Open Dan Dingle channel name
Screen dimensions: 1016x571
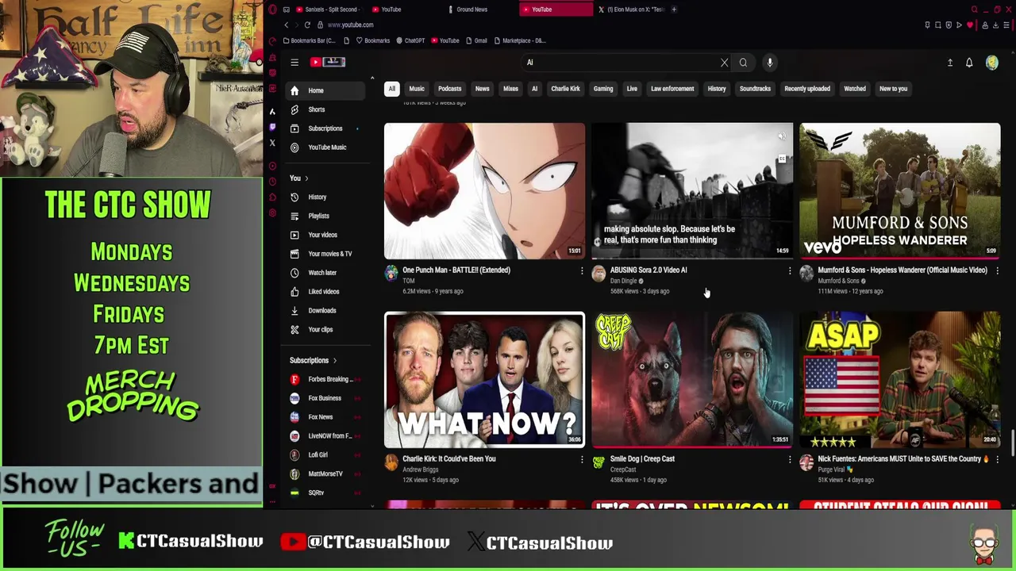pos(623,281)
